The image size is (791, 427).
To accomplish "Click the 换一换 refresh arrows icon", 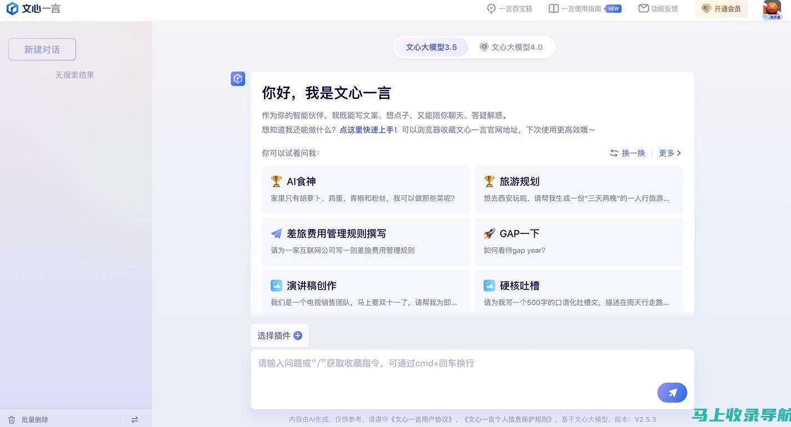I will click(x=614, y=153).
